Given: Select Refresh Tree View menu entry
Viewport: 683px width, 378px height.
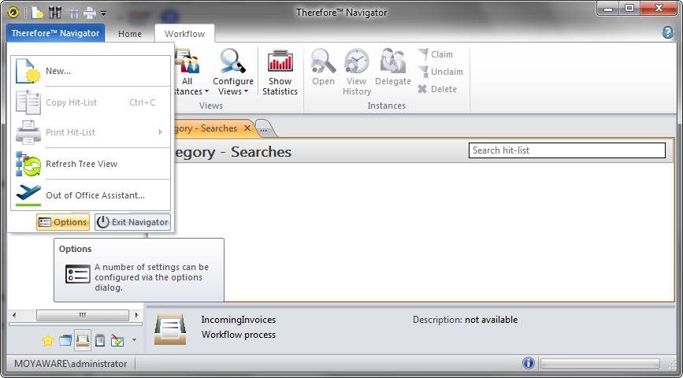Looking at the screenshot, I should click(x=81, y=164).
